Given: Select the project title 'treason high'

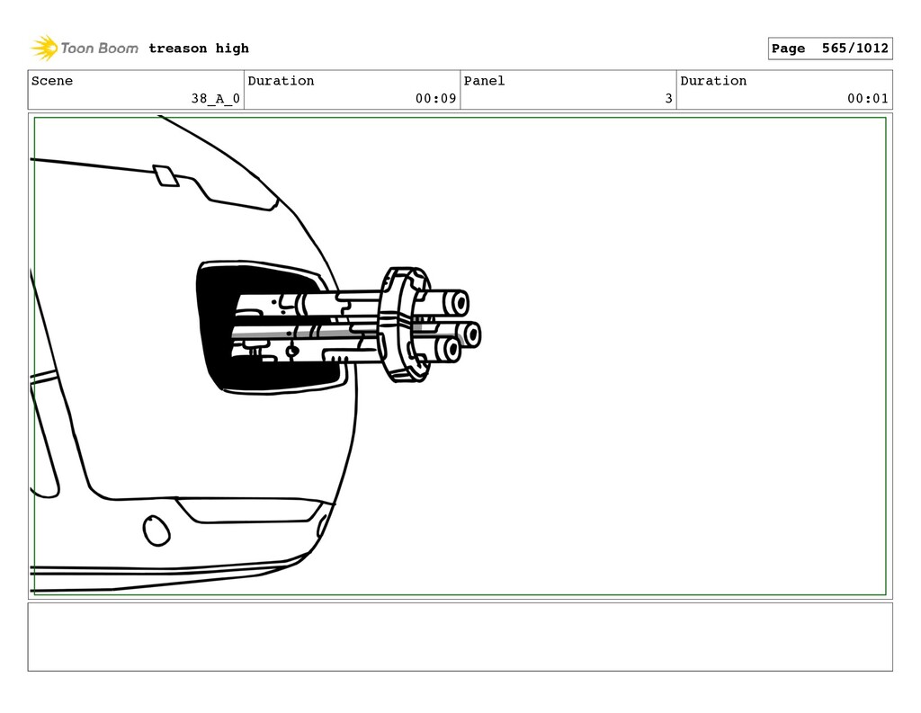Looking at the screenshot, I should tap(199, 49).
